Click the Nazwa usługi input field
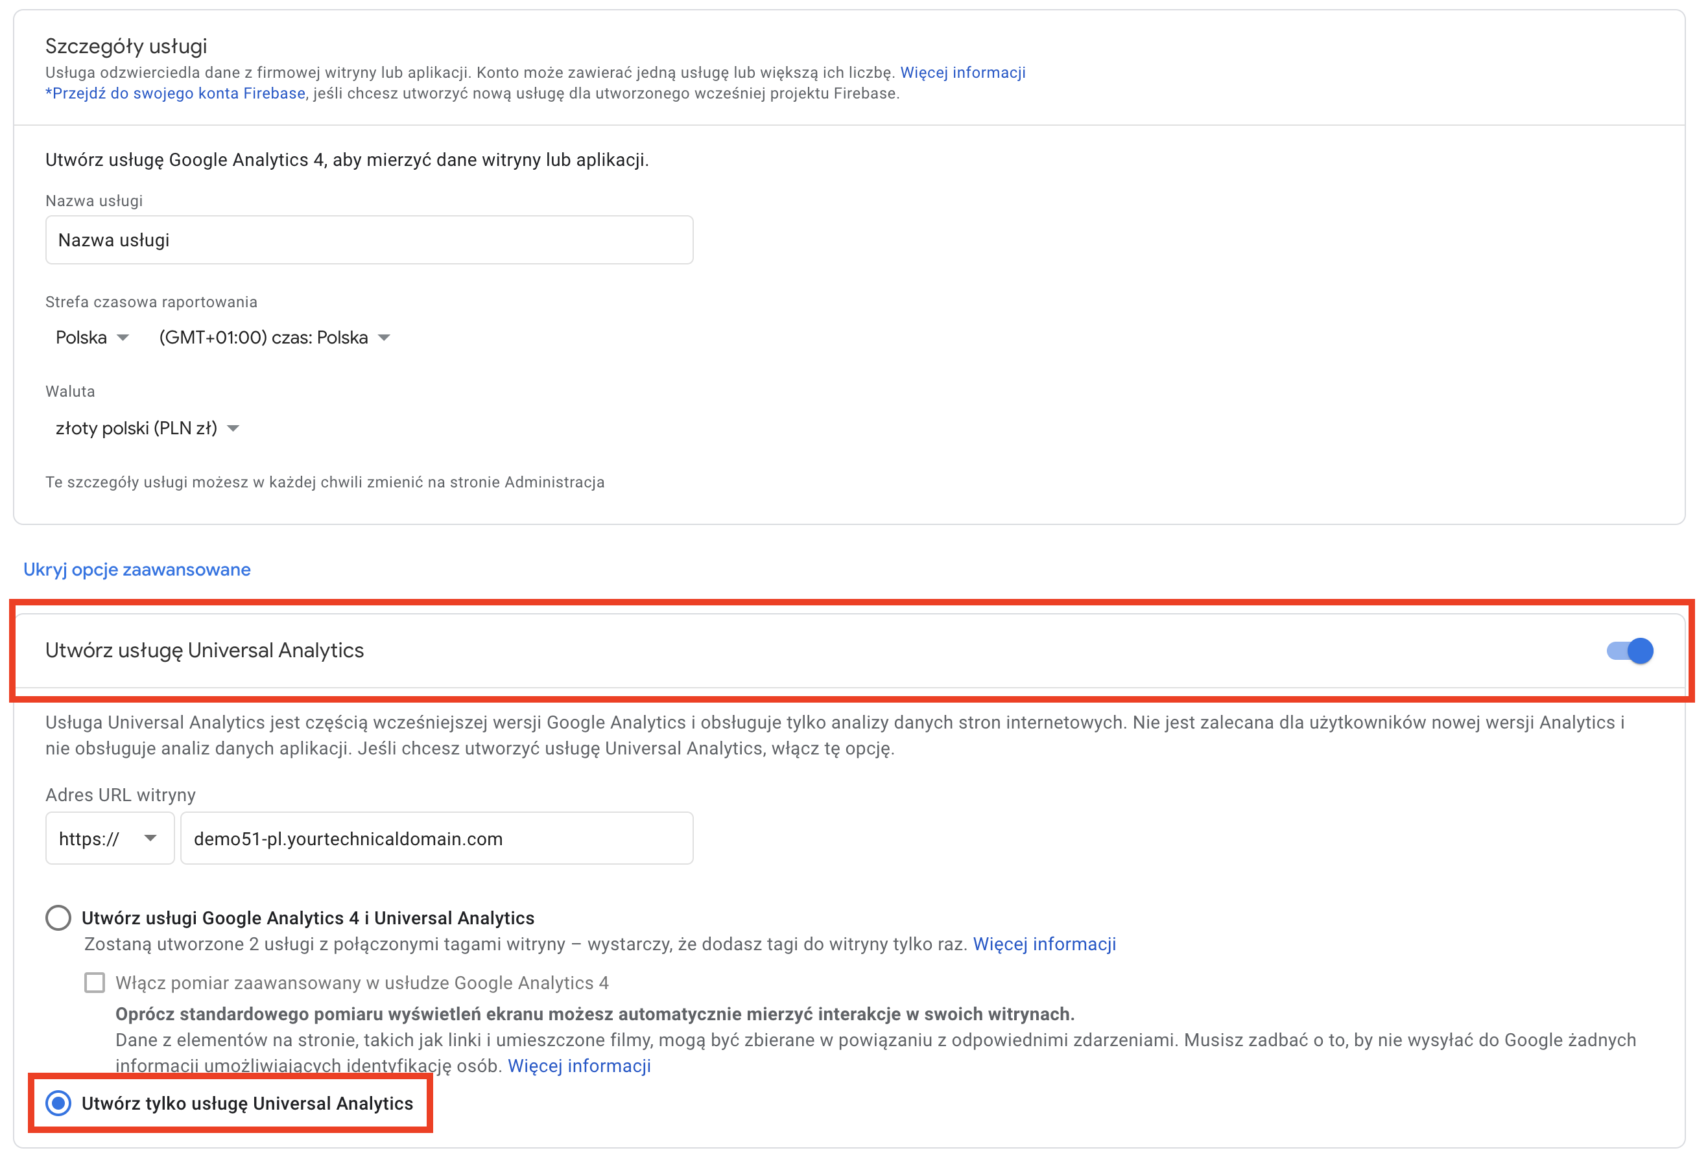Viewport: 1708px width, 1168px height. click(x=369, y=240)
